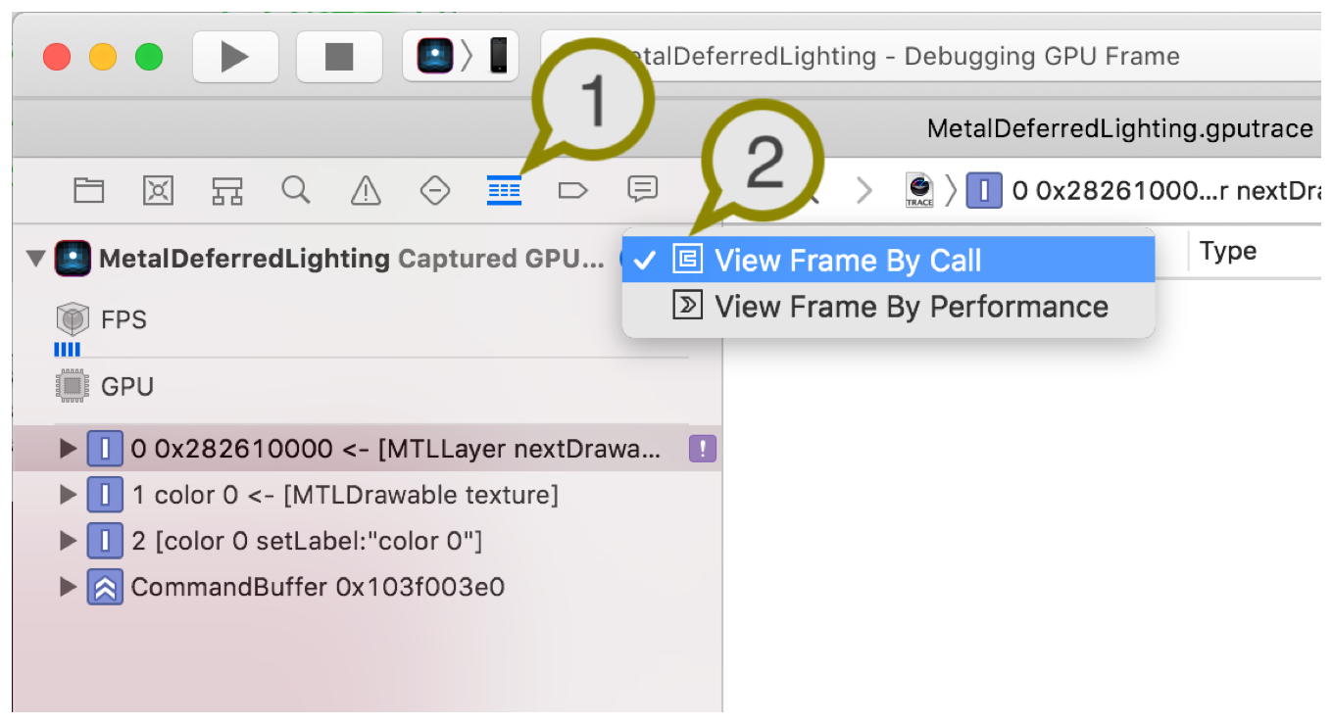Collapse the MetalDeferredLighting Captured GPU tree

coord(36,260)
